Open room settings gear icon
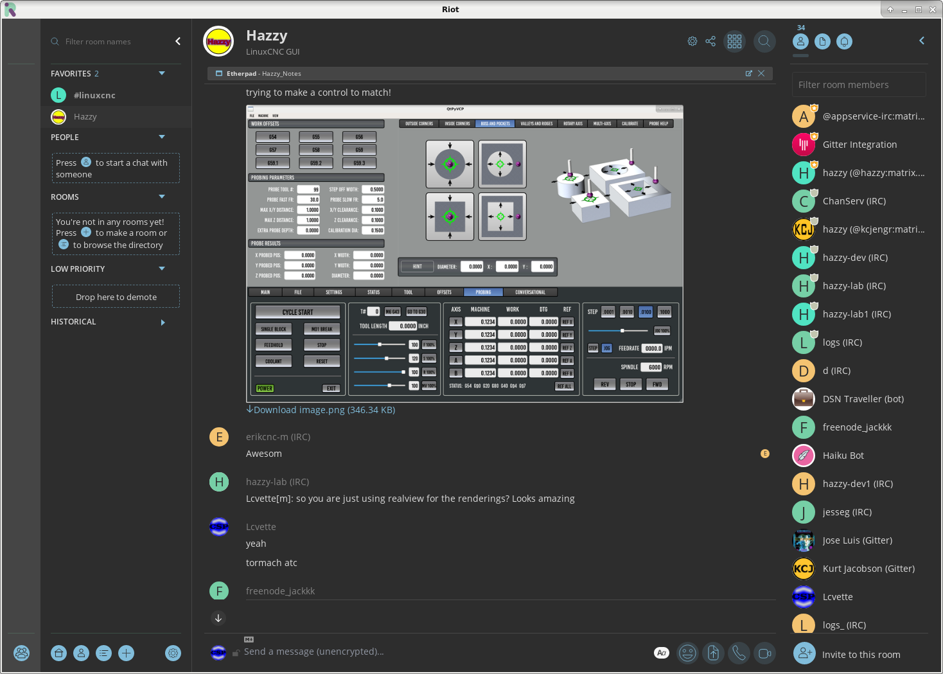The height and width of the screenshot is (674, 943). coord(692,41)
